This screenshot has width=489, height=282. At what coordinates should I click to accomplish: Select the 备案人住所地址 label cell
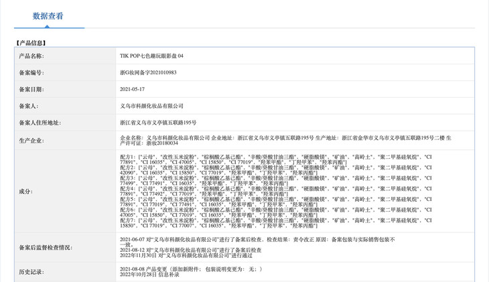(40, 123)
